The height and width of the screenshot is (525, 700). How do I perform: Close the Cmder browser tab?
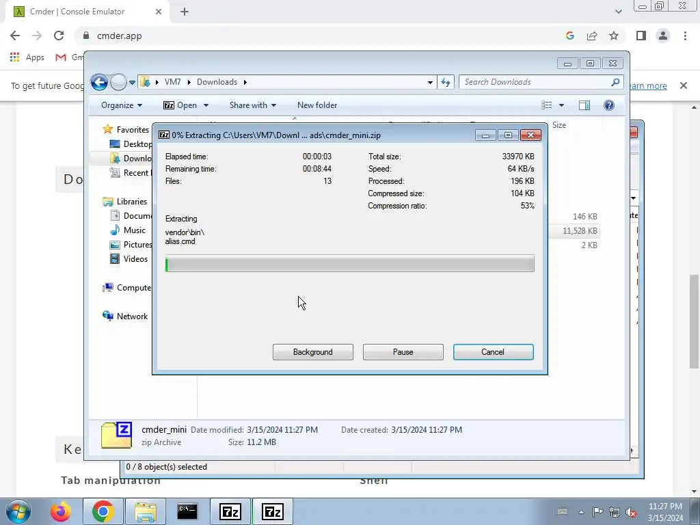point(159,12)
